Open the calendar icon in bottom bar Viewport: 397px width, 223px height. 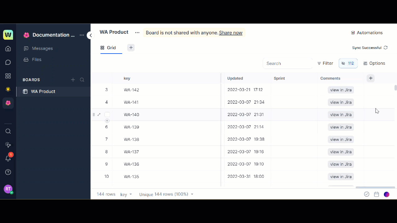[x=377, y=194]
